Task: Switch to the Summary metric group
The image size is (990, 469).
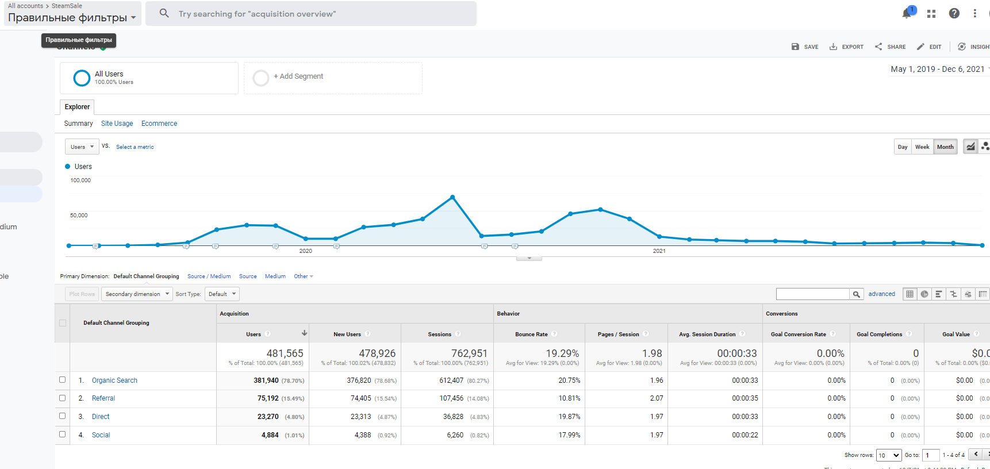Action: (x=78, y=124)
